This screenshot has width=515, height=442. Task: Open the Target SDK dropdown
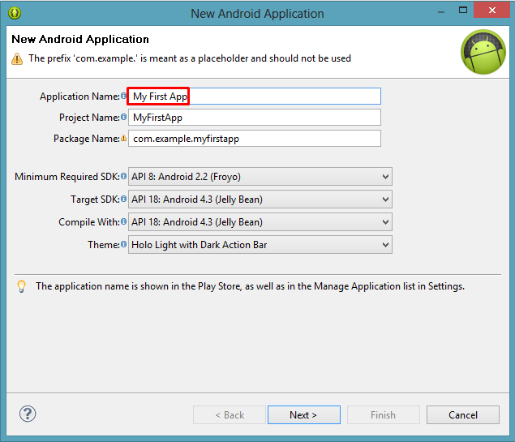tap(260, 200)
